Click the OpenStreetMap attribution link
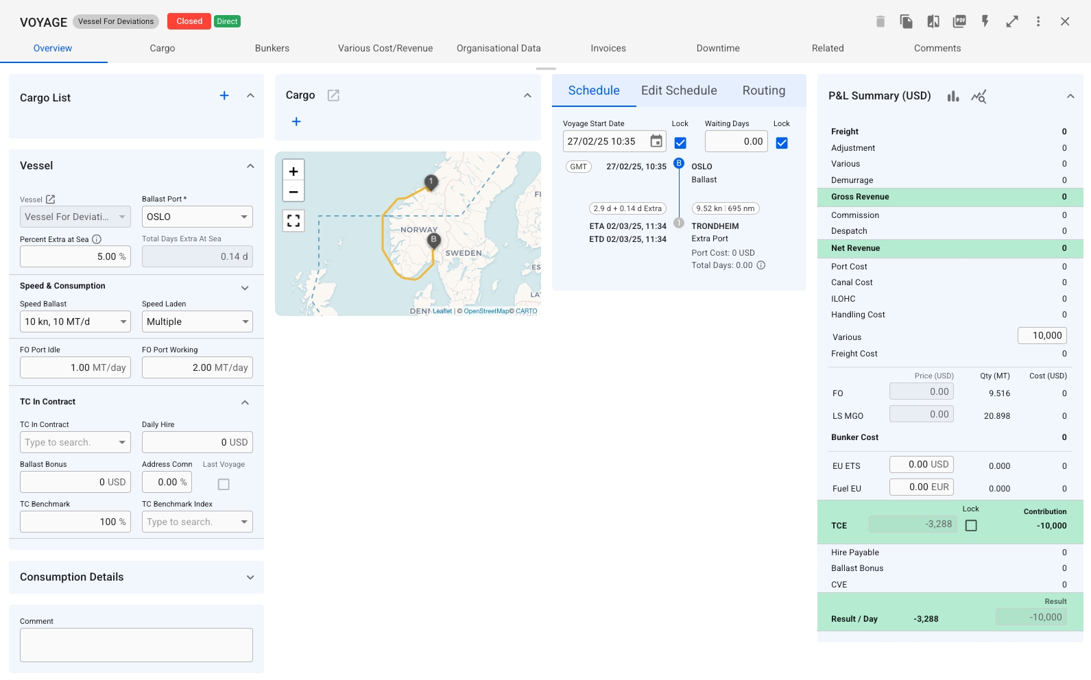This screenshot has height=680, width=1091. pyautogui.click(x=486, y=311)
